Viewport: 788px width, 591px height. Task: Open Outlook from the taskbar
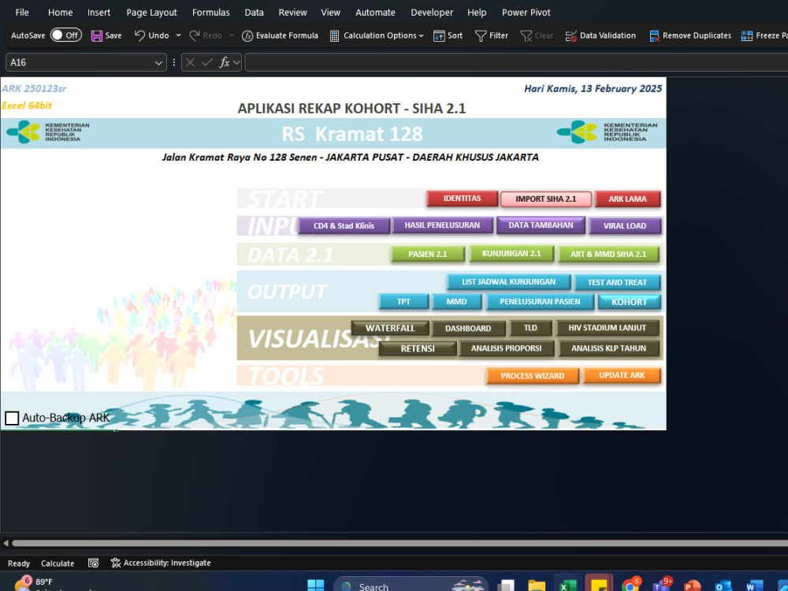(x=723, y=585)
